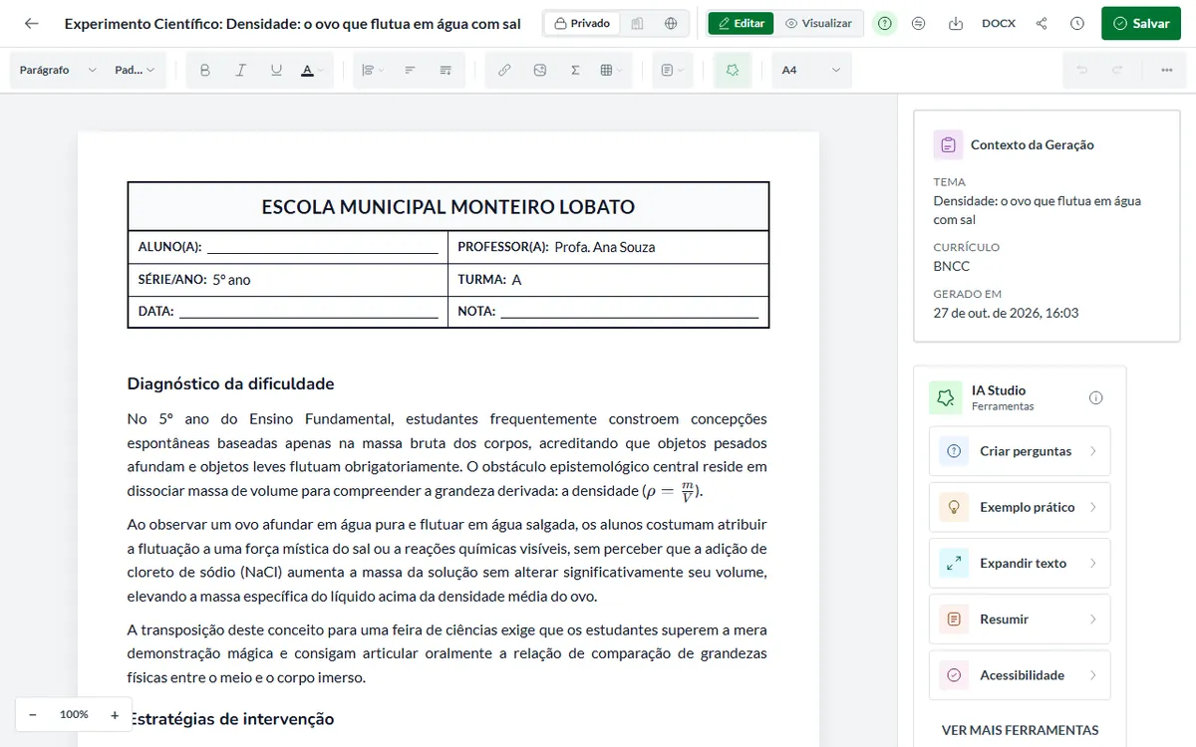The image size is (1196, 747).
Task: Click the 100% zoom level value
Action: (74, 714)
